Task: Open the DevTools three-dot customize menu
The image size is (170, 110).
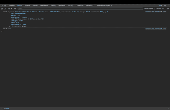Action: click(168, 6)
